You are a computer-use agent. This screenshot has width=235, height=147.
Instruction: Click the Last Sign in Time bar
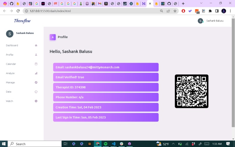coord(106,117)
